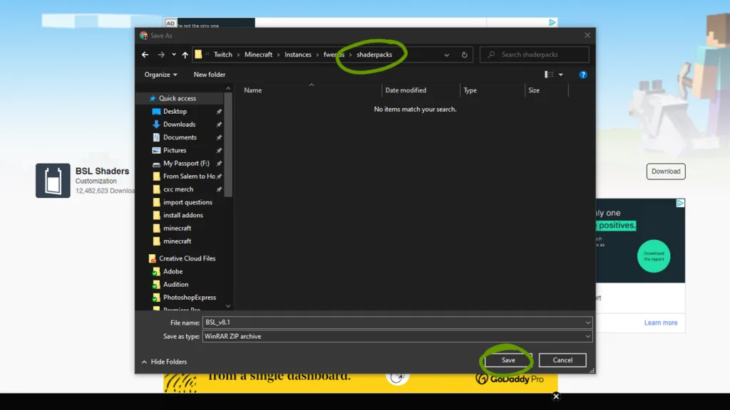This screenshot has height=410, width=730.
Task: Close the bottom banner ad with X
Action: tap(556, 396)
